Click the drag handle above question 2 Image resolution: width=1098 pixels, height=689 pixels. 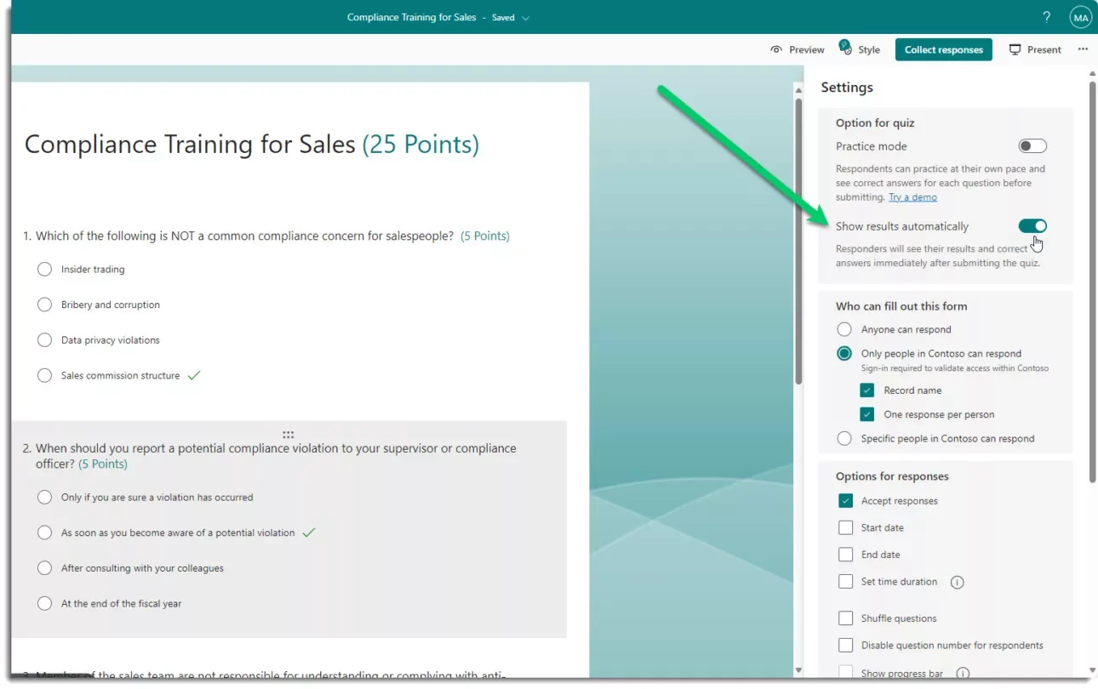click(x=288, y=435)
